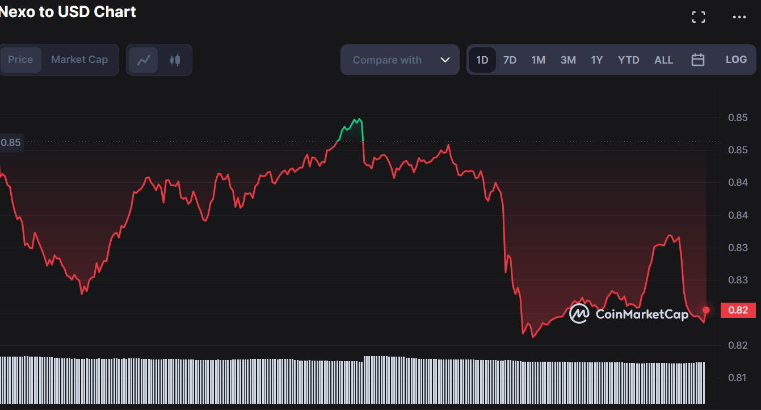Select the fullscreen expand brackets icon
This screenshot has height=410, width=761.
698,16
